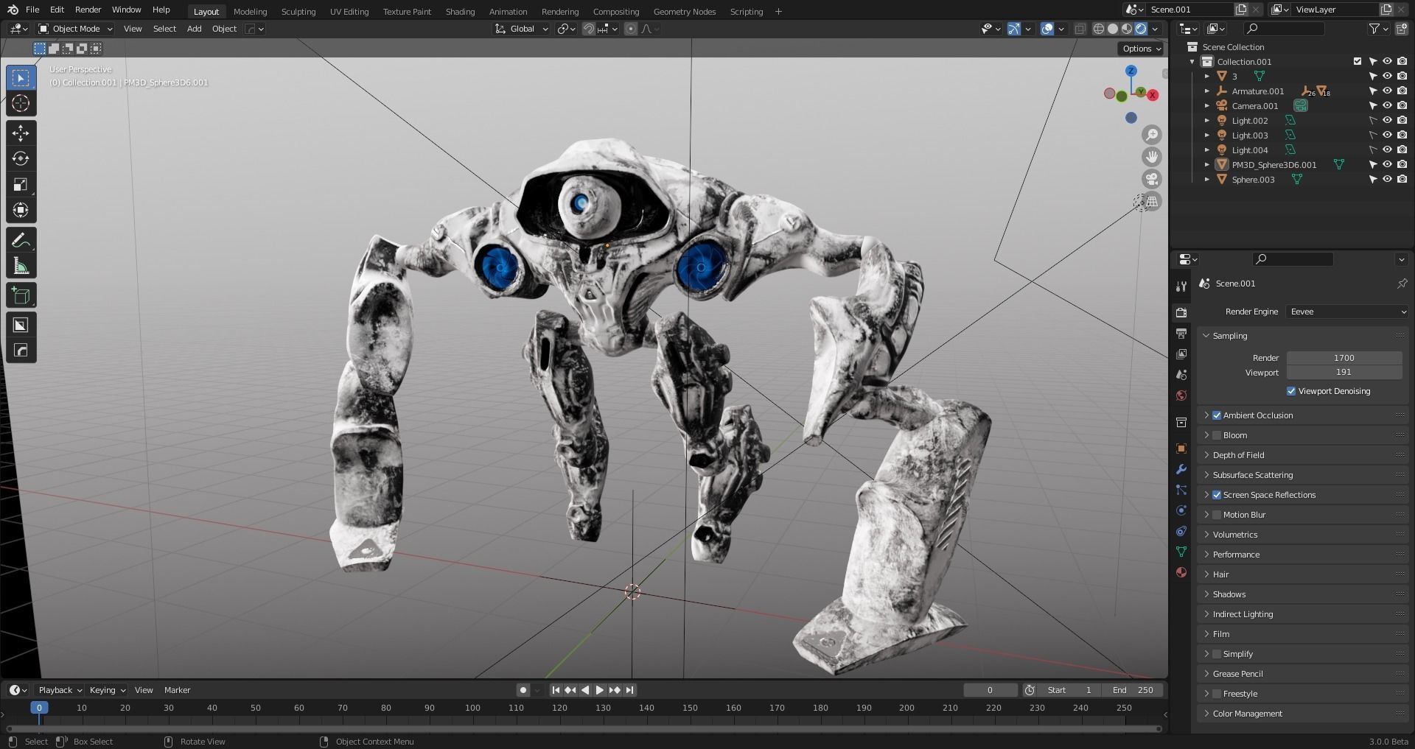Open the File menu
Screen dimensions: 1415x749
click(32, 10)
